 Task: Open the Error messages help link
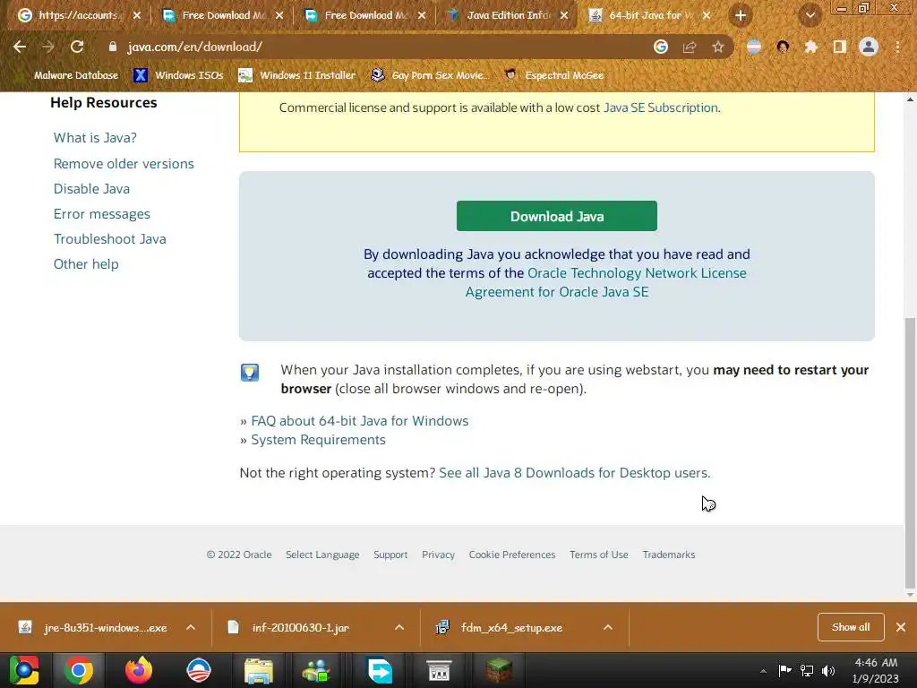click(x=102, y=214)
